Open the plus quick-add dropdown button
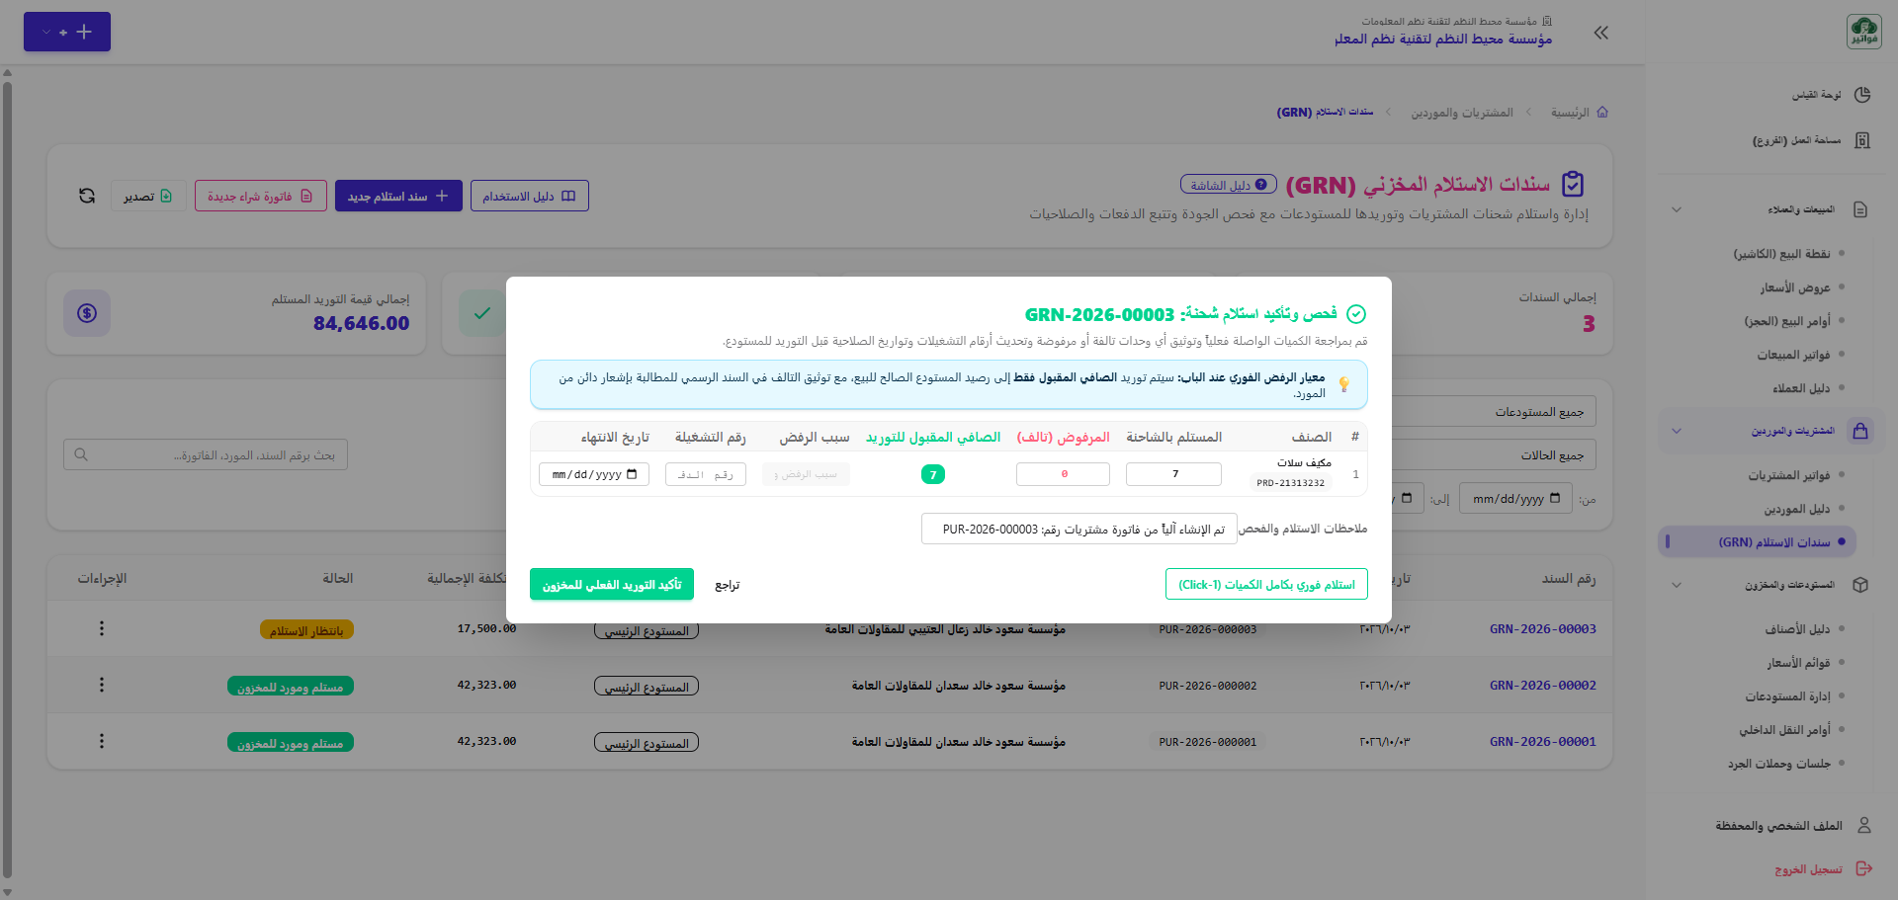 tap(67, 32)
